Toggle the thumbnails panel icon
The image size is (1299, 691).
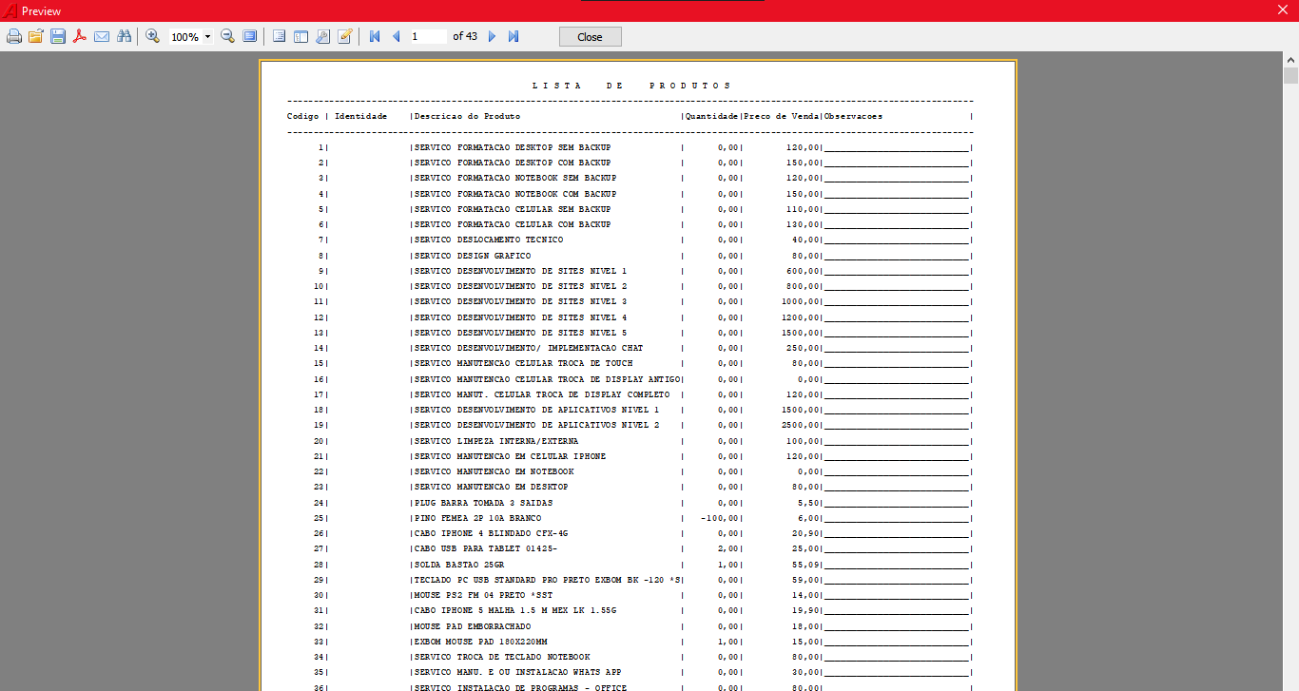coord(301,36)
